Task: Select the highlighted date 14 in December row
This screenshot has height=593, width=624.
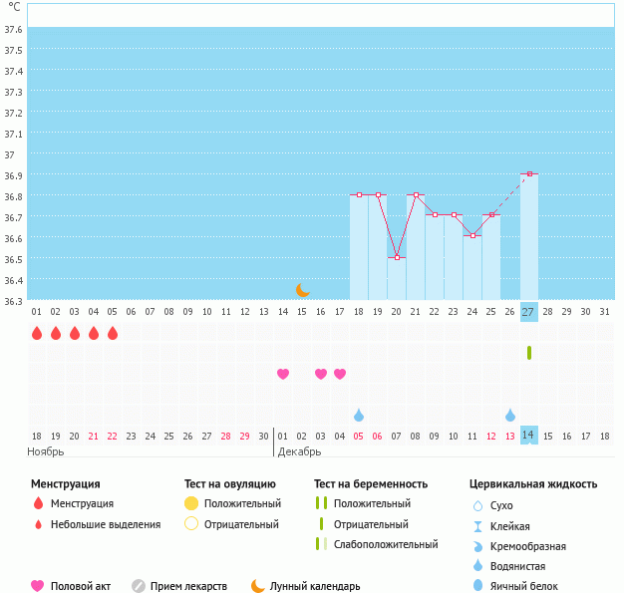Action: [528, 436]
